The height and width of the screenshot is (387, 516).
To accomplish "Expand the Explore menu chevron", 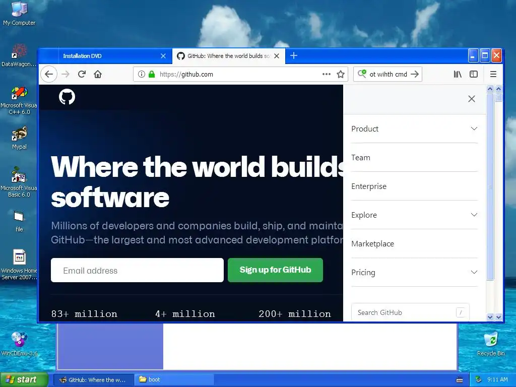I will click(x=474, y=215).
